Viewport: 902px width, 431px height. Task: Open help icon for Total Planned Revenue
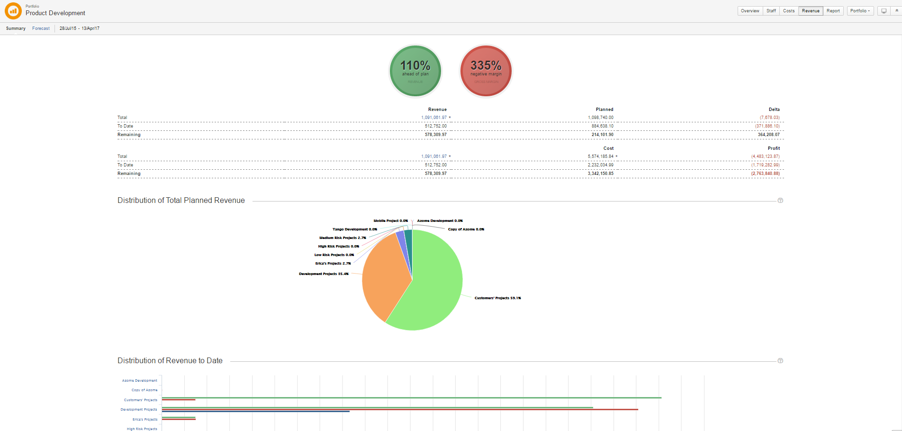point(780,201)
